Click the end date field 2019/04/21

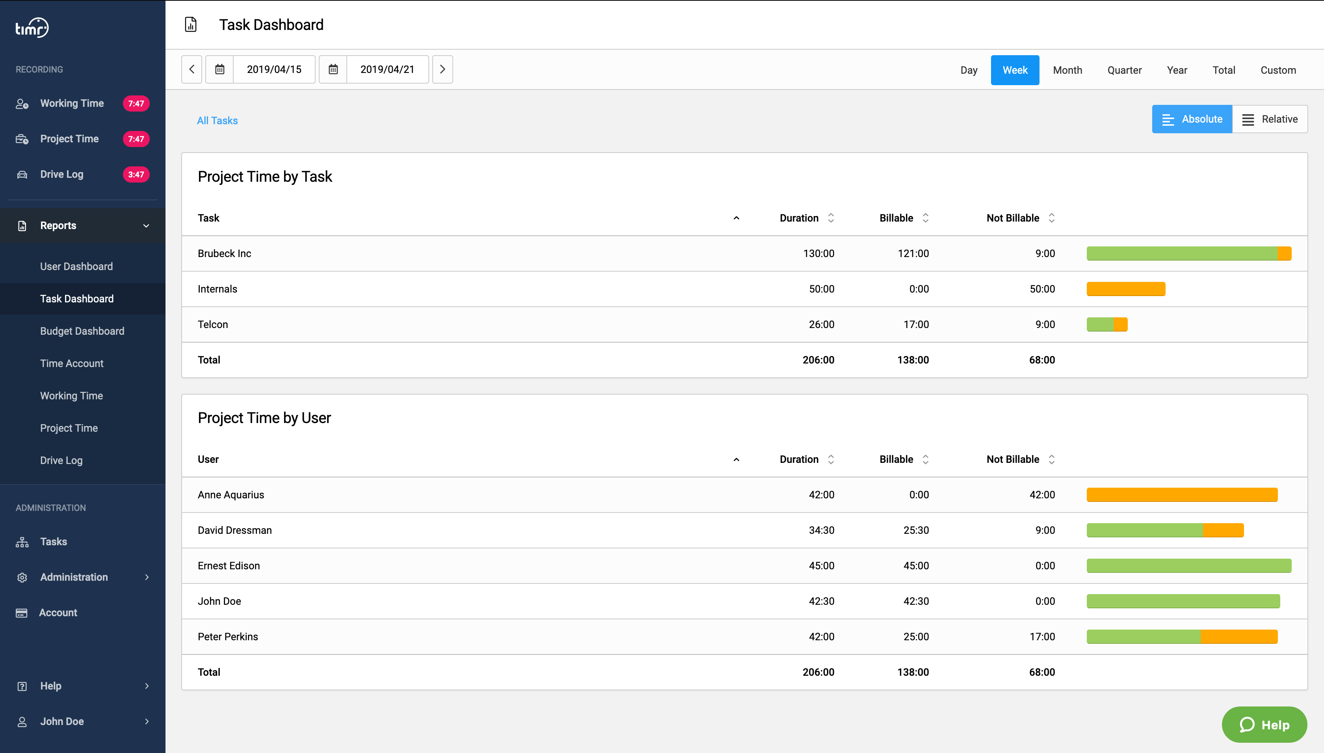(x=387, y=69)
